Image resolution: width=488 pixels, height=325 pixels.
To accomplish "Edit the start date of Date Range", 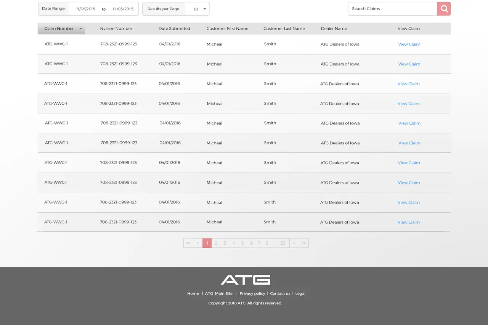I will (x=86, y=9).
